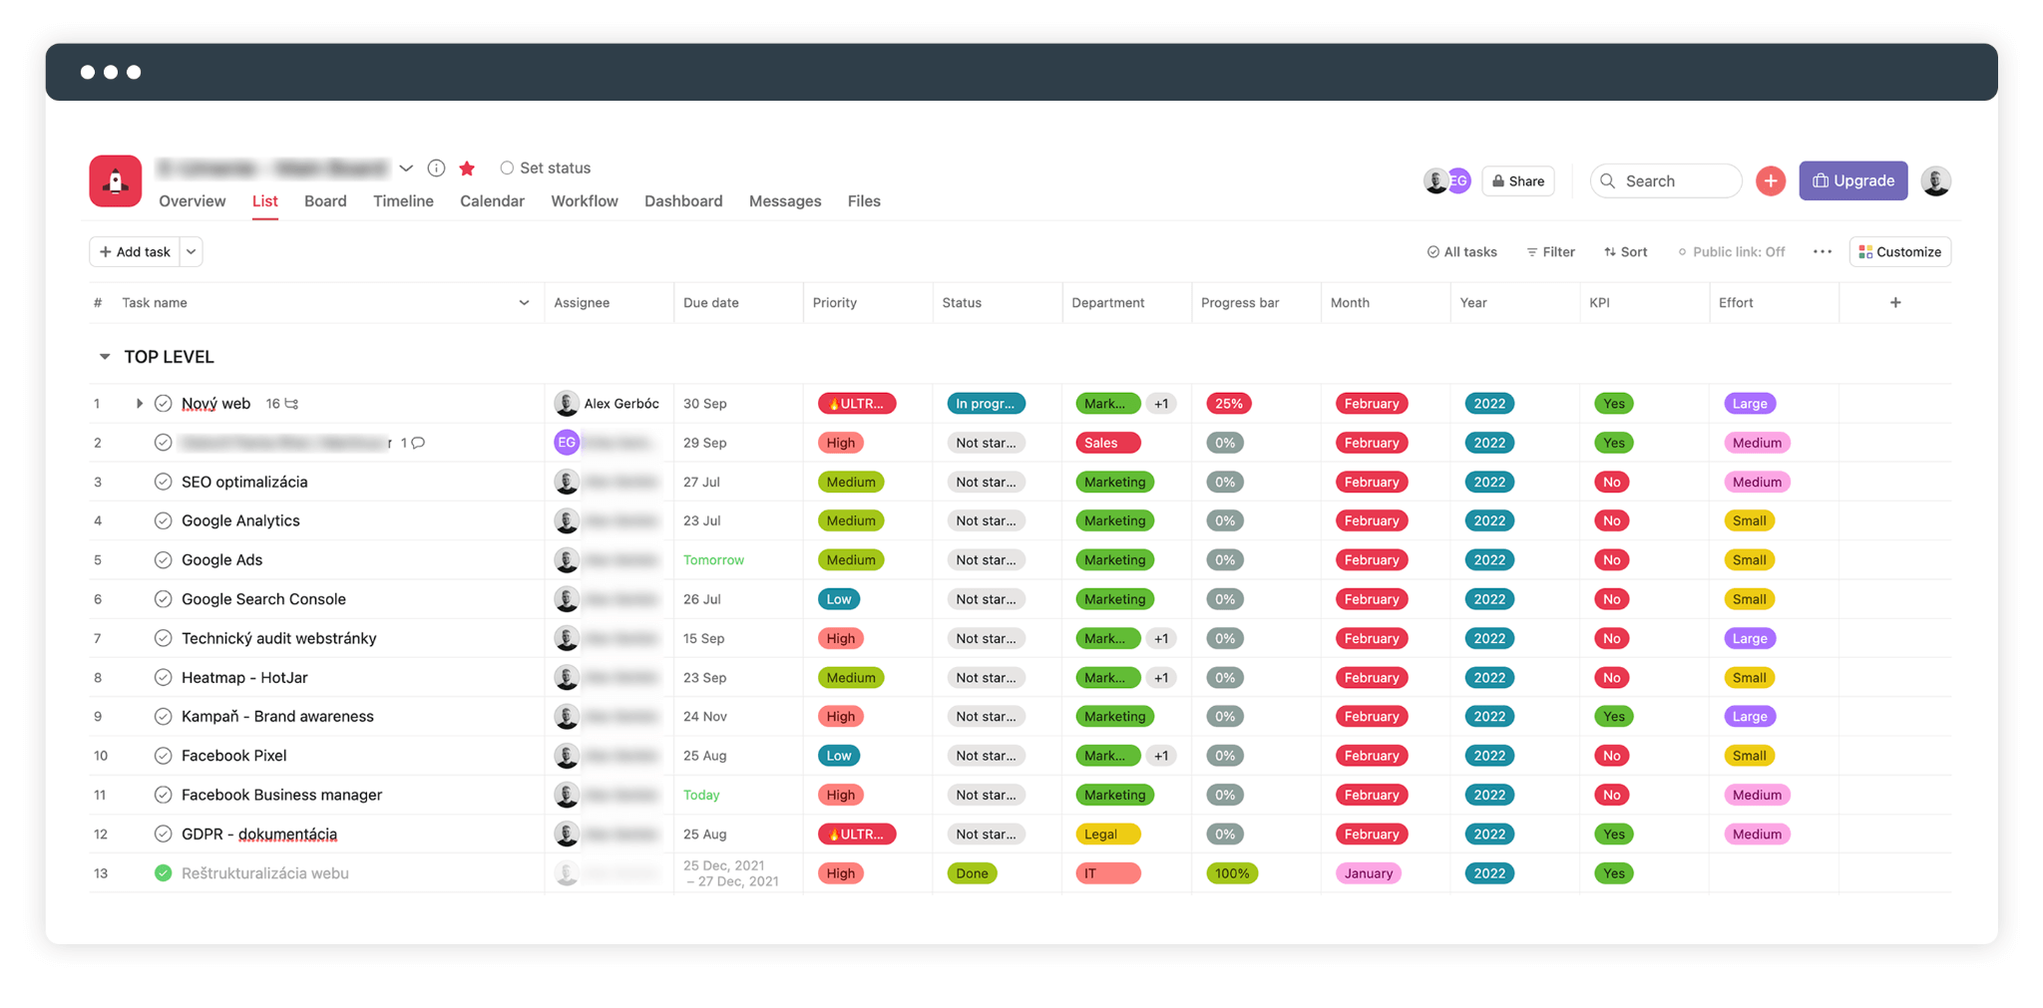Open the three-dots more options menu
2043x1008 pixels.
tap(1822, 252)
